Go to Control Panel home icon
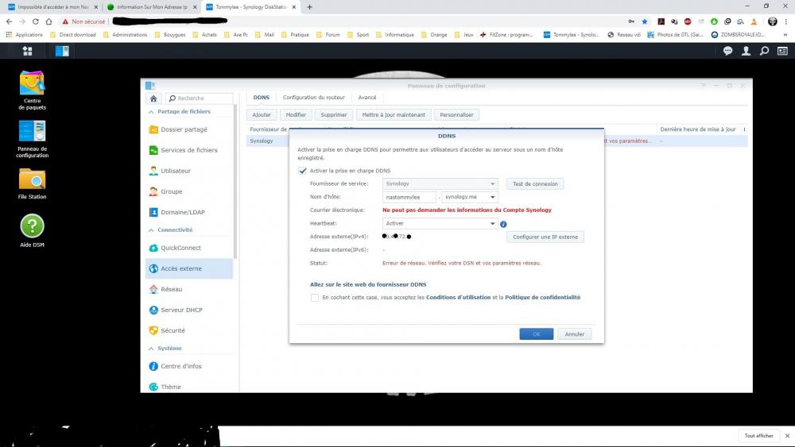The image size is (795, 447). (153, 98)
